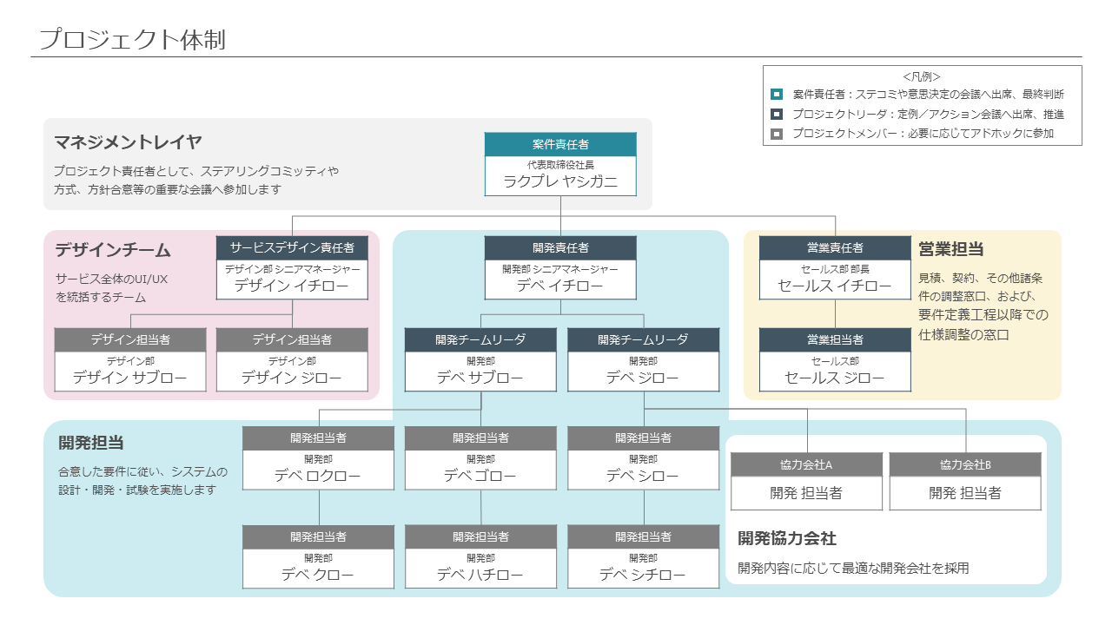Select the セールス ジロー 営業担当者 box
This screenshot has width=1112, height=625.
835,359
